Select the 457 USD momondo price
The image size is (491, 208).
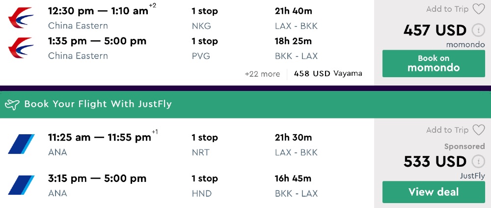[435, 30]
